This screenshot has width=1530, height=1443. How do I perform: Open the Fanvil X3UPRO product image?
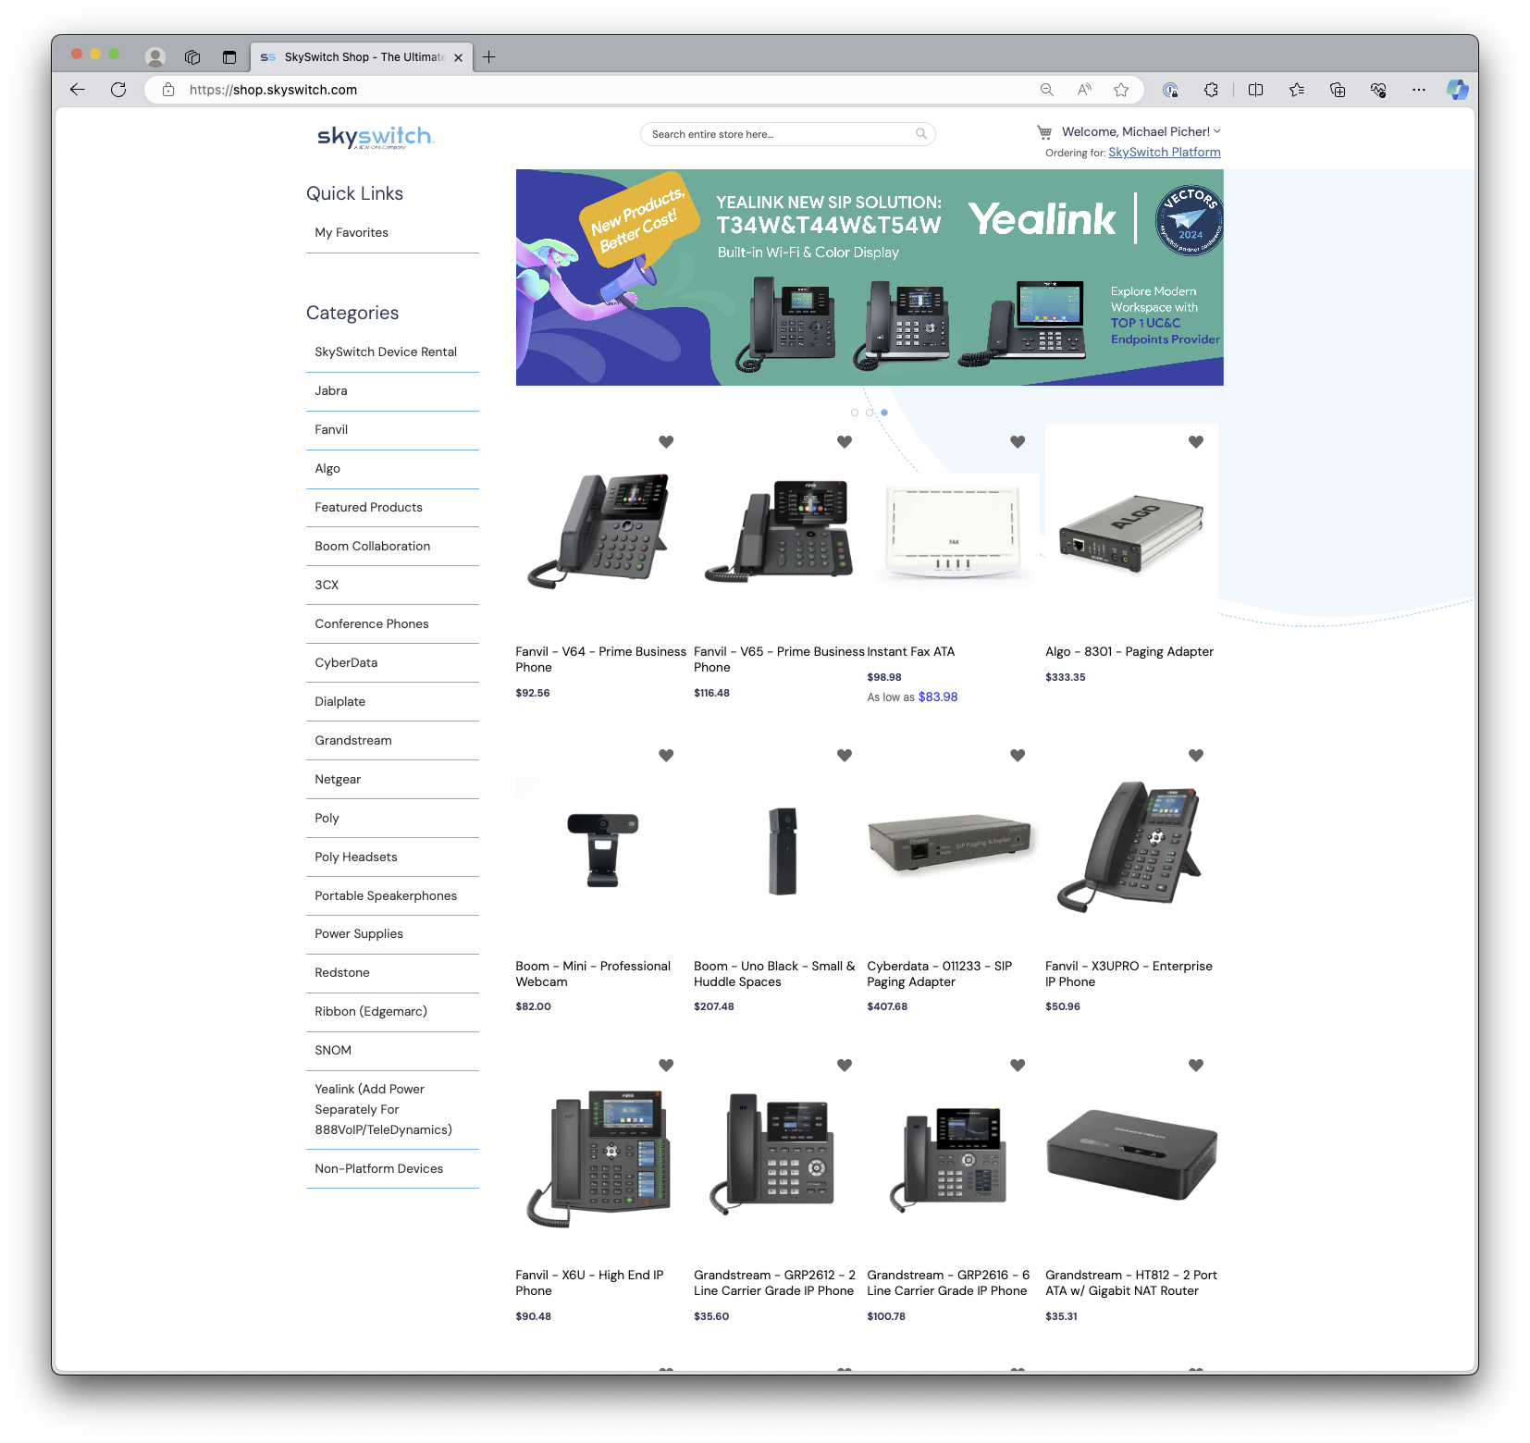pos(1131,846)
